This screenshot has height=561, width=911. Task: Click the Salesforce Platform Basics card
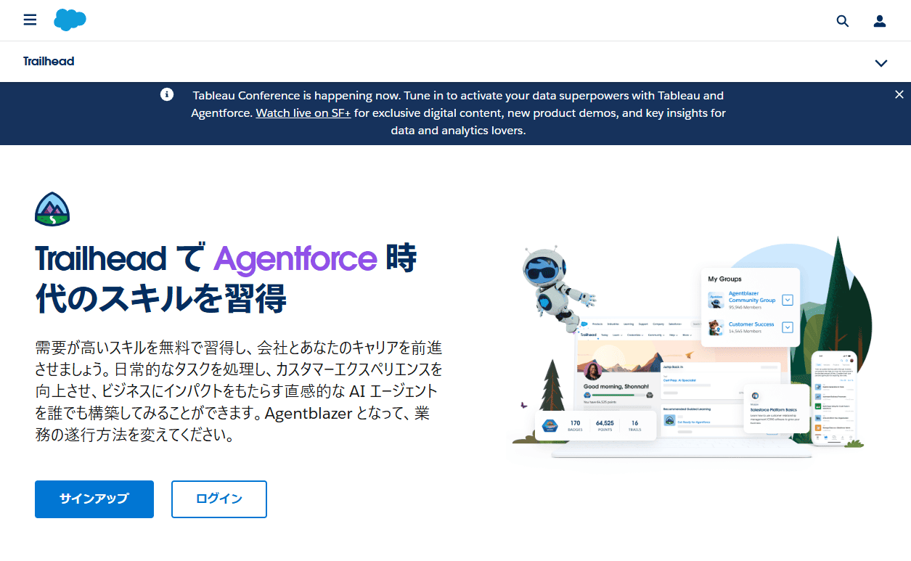click(x=776, y=408)
